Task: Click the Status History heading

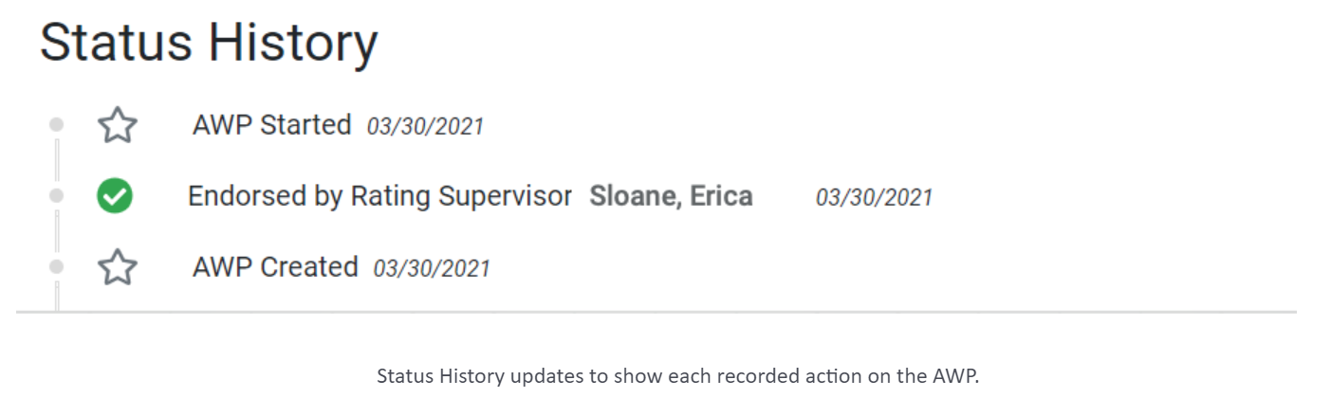Action: tap(209, 43)
